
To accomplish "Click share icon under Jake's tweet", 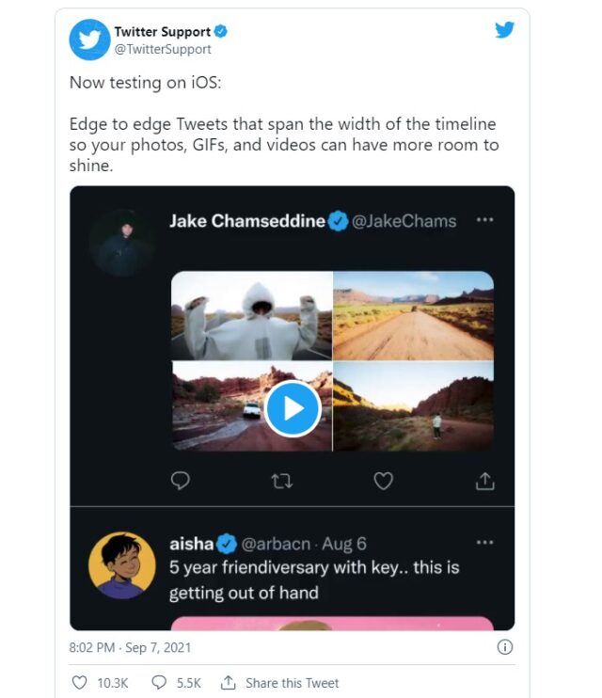I will tap(484, 481).
